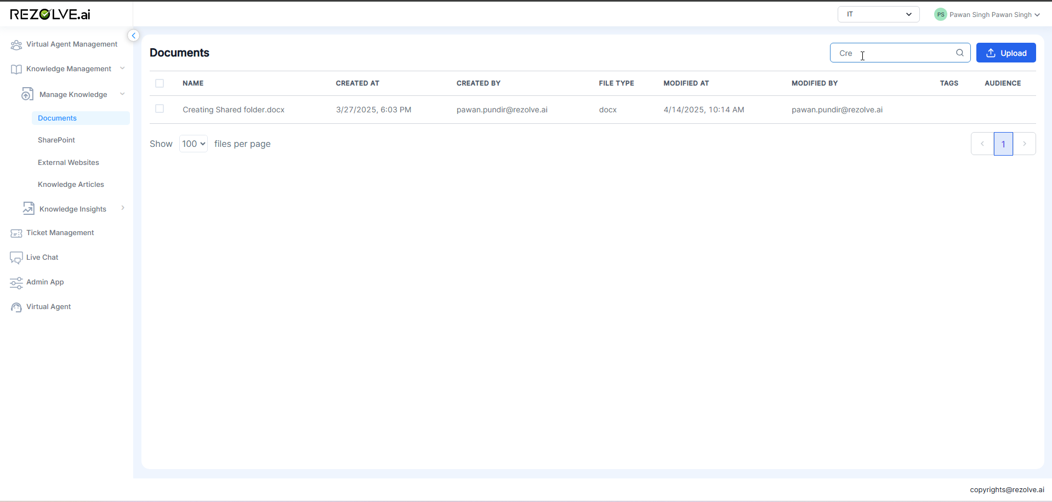Image resolution: width=1052 pixels, height=502 pixels.
Task: Sort by the NAME column header
Action: (193, 83)
